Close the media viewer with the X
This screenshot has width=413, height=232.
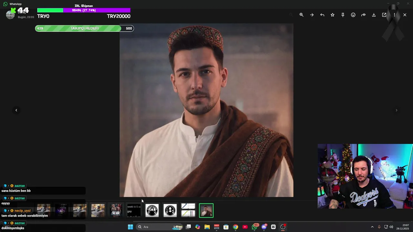[405, 15]
